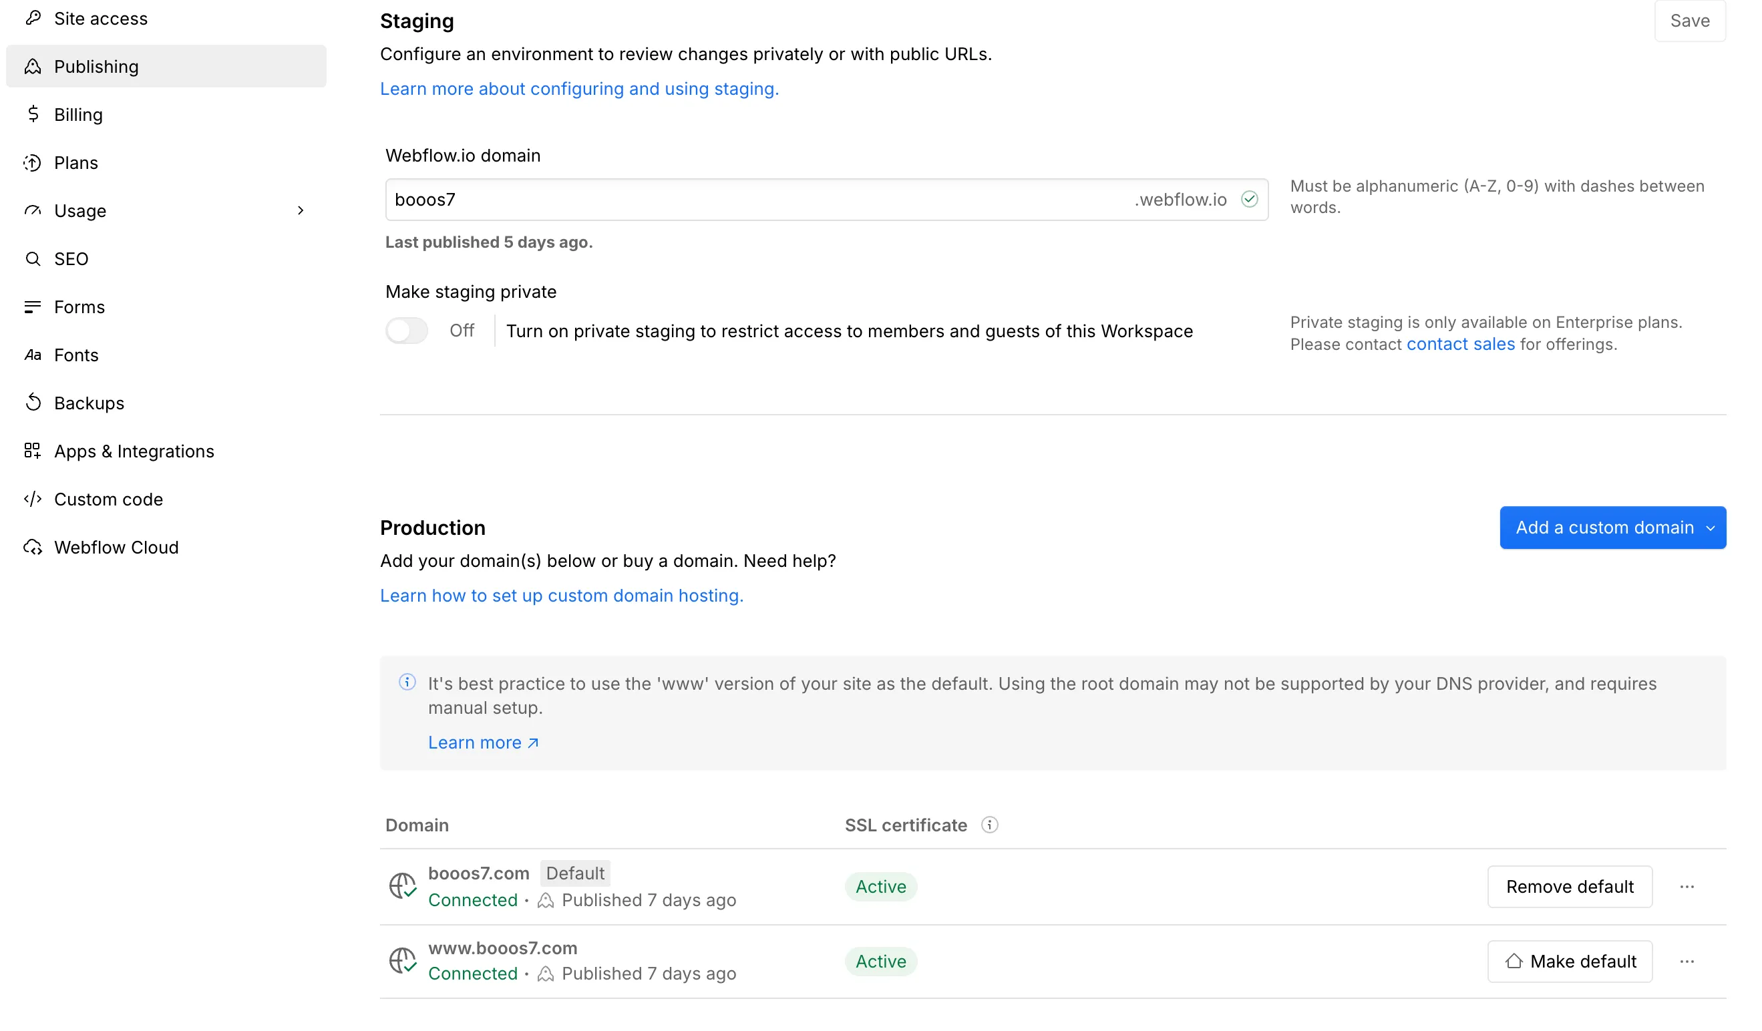Click the globe icon for www.booos7.com
This screenshot has height=1031, width=1762.
403,962
